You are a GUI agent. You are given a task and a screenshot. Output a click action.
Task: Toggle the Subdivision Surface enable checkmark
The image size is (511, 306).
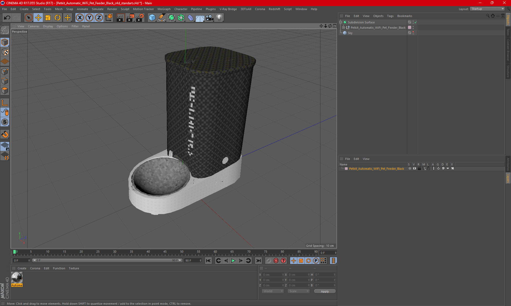pos(415,22)
